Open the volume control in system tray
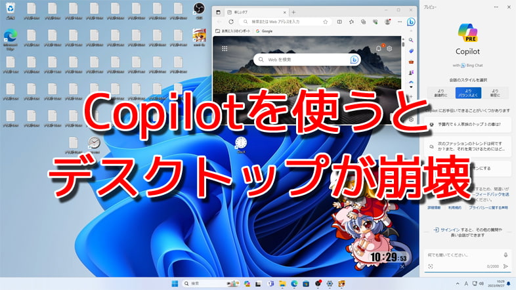The height and width of the screenshot is (290, 516). (x=481, y=283)
